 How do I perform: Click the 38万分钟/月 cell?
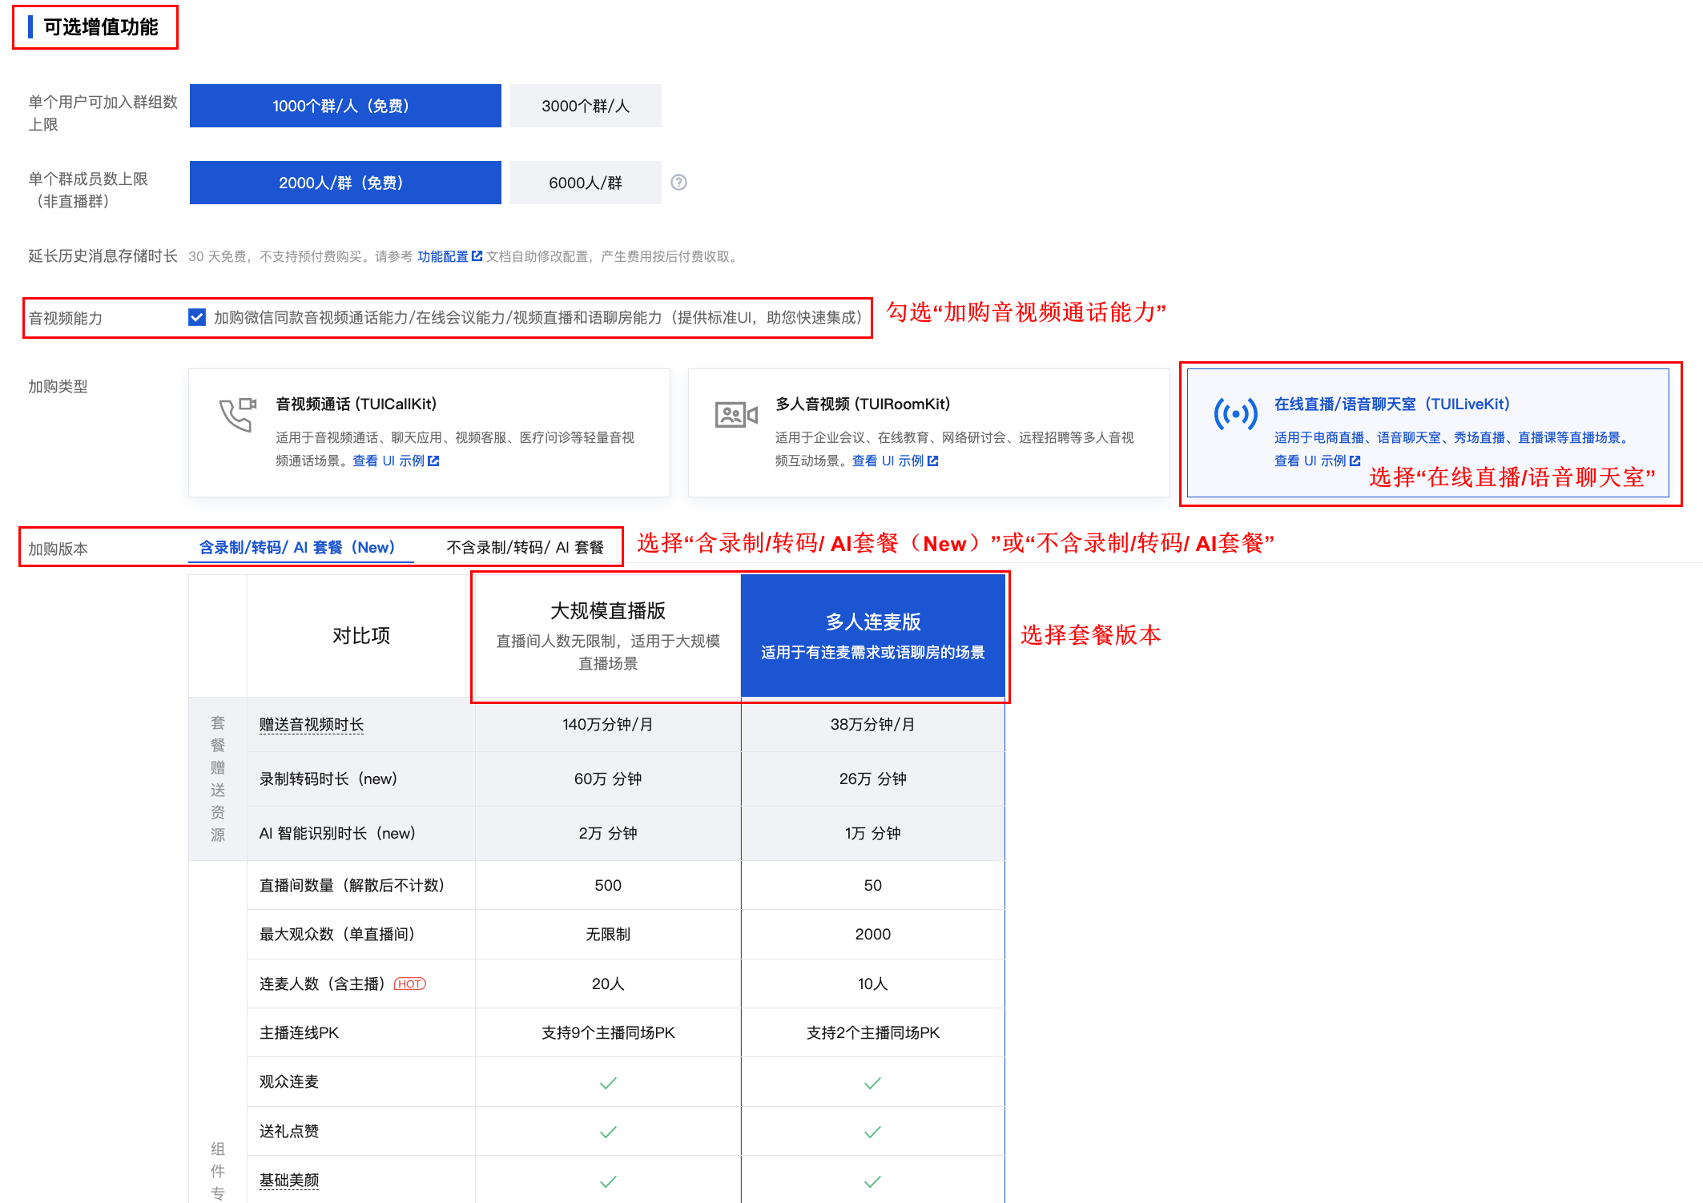coord(873,725)
